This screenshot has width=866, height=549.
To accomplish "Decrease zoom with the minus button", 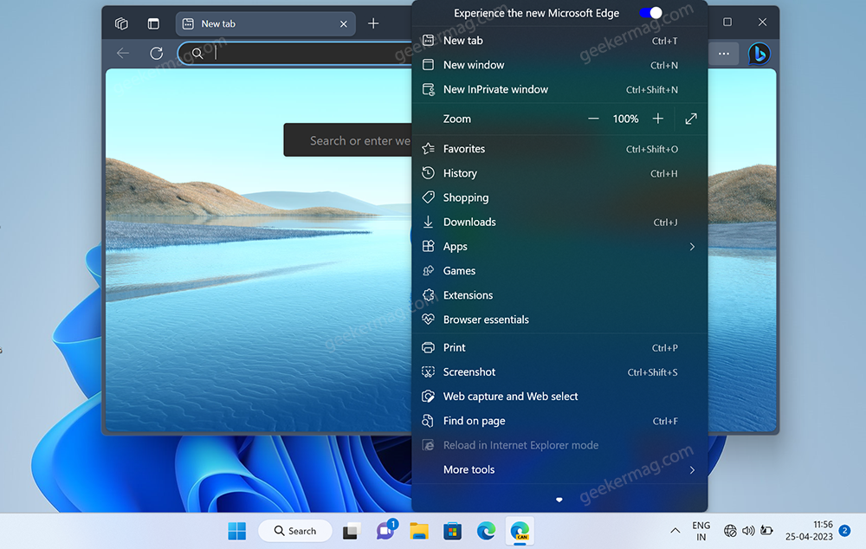I will 593,119.
